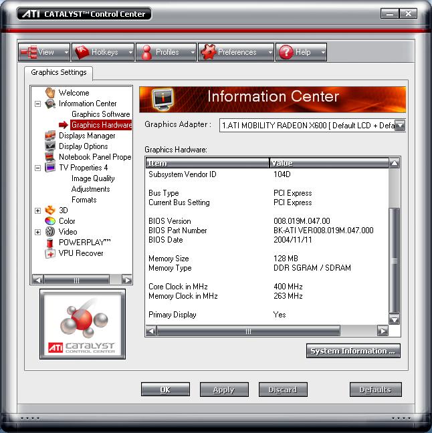
Task: Open the Profiles dropdown arrow
Action: (193, 52)
